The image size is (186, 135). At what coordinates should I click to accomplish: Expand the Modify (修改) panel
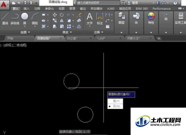(67, 32)
